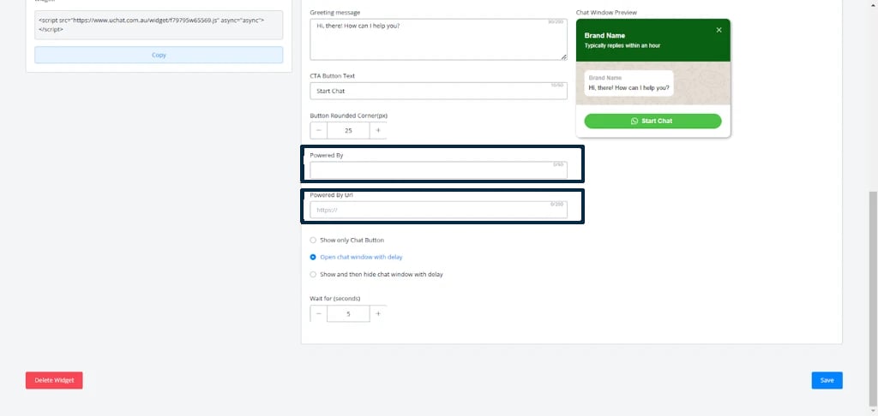Click into the Powered By Url field
The image size is (878, 416).
[438, 210]
